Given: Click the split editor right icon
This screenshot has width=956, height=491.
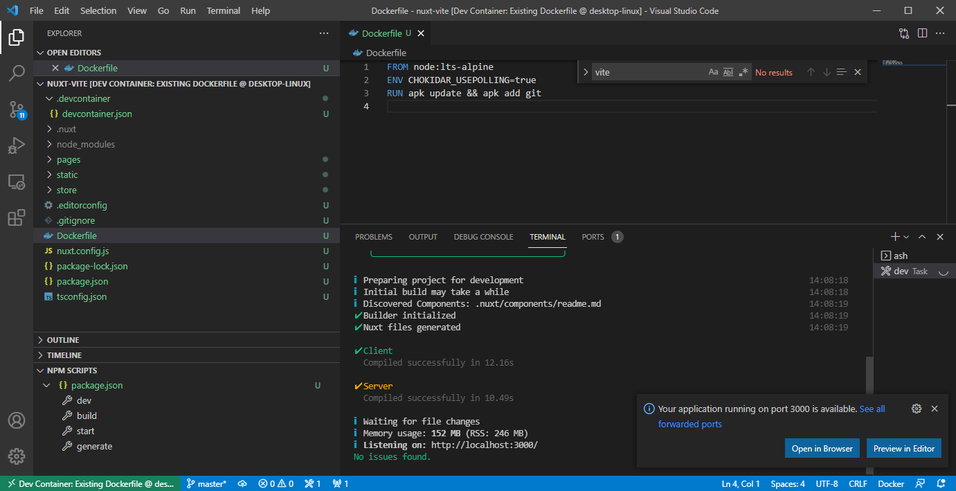Looking at the screenshot, I should click(x=922, y=33).
